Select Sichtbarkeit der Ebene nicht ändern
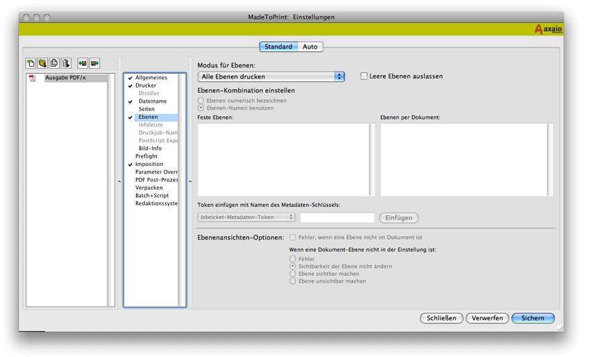This screenshot has width=590, height=357. pyautogui.click(x=293, y=266)
